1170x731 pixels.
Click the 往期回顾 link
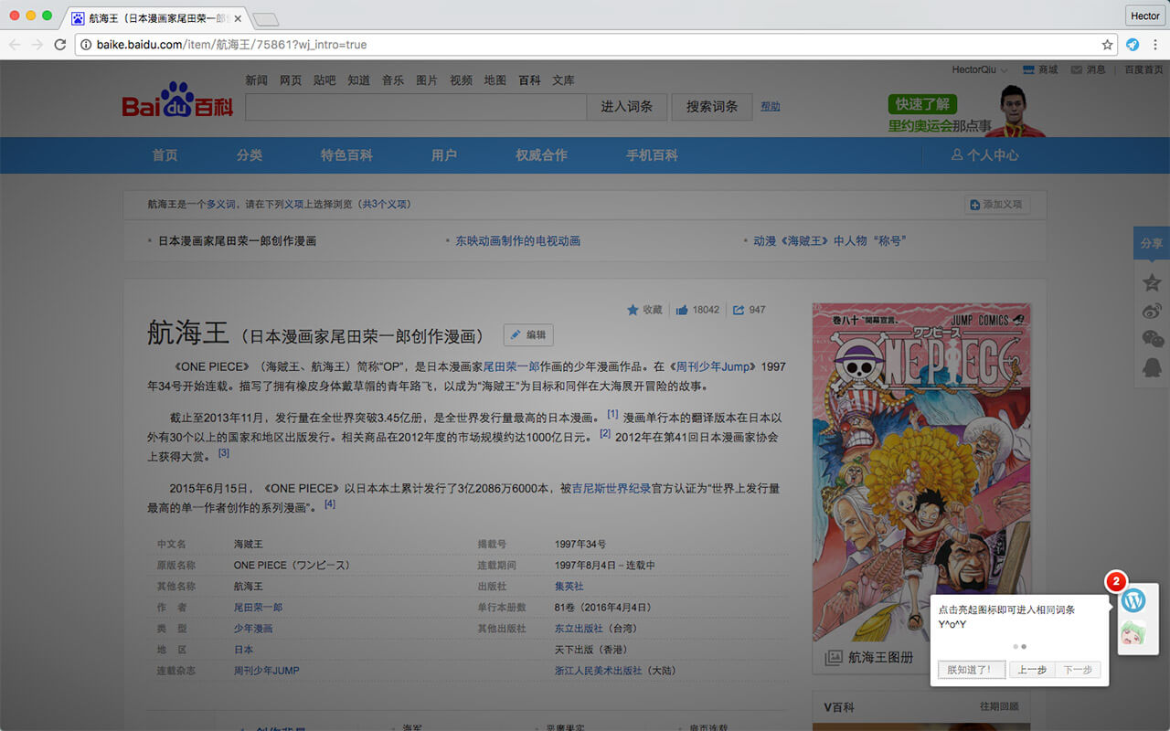[999, 706]
